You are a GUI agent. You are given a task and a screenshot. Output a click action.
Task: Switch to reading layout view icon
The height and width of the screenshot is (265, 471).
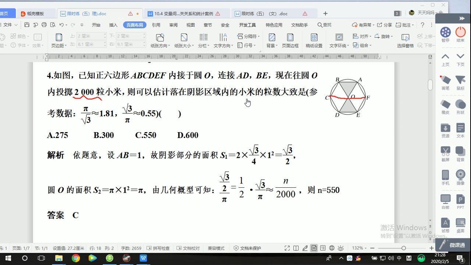[296, 248]
